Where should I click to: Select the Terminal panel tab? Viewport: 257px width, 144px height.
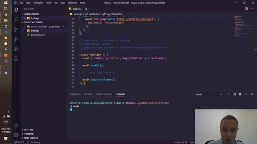pyautogui.click(x=120, y=94)
